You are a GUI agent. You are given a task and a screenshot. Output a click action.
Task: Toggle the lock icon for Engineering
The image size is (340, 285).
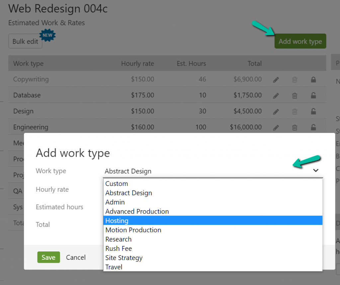tap(313, 127)
